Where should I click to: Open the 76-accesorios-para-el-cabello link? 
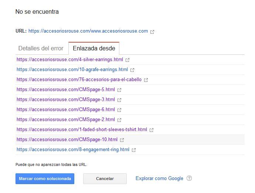tap(79, 80)
